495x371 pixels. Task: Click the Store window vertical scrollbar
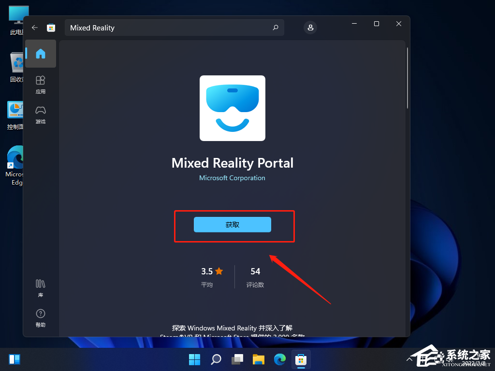(408, 78)
